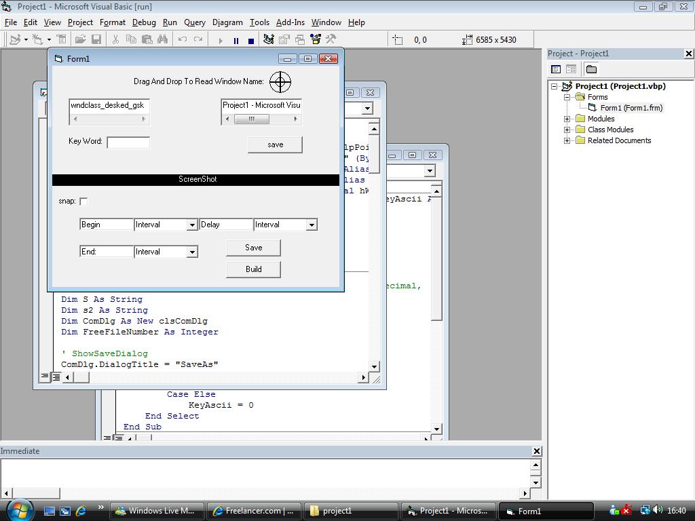Click ScreenShot black bar label
Screen dimensions: 695x521
[196, 179]
